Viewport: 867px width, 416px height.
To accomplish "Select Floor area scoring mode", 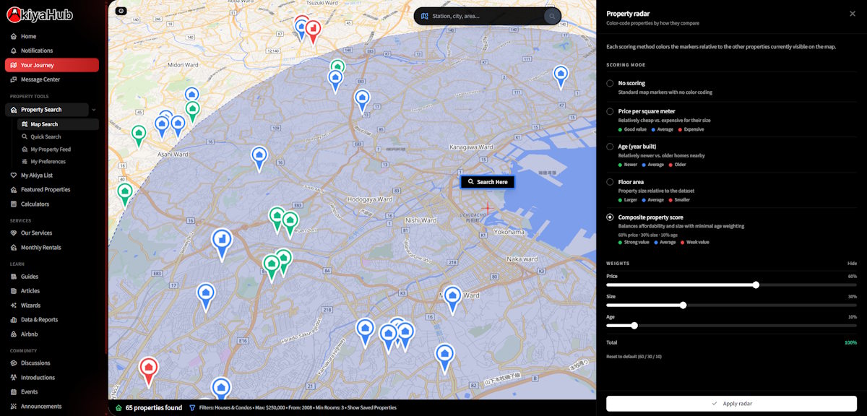I will (x=611, y=182).
